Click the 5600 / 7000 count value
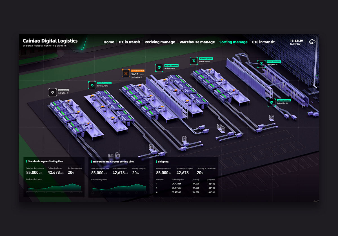 pyautogui.click(x=138, y=74)
